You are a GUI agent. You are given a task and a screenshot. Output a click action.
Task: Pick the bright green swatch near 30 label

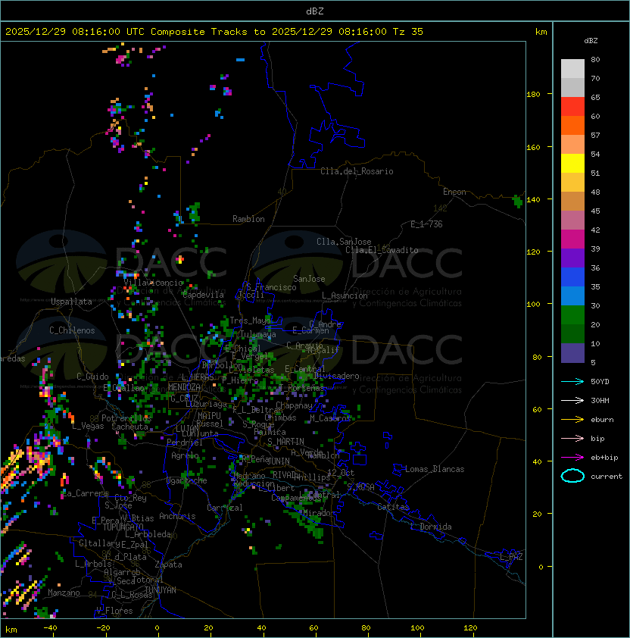(572, 314)
